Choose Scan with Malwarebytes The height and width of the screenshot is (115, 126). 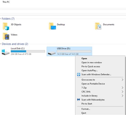click(100, 100)
